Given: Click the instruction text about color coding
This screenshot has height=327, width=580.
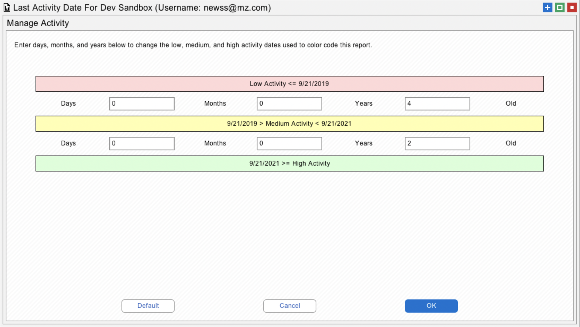Looking at the screenshot, I should [193, 45].
